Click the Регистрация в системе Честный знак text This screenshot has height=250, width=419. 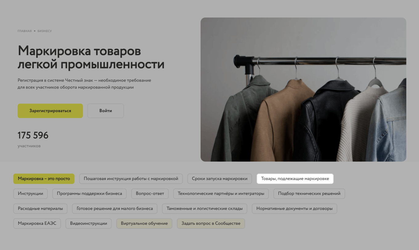coord(84,84)
